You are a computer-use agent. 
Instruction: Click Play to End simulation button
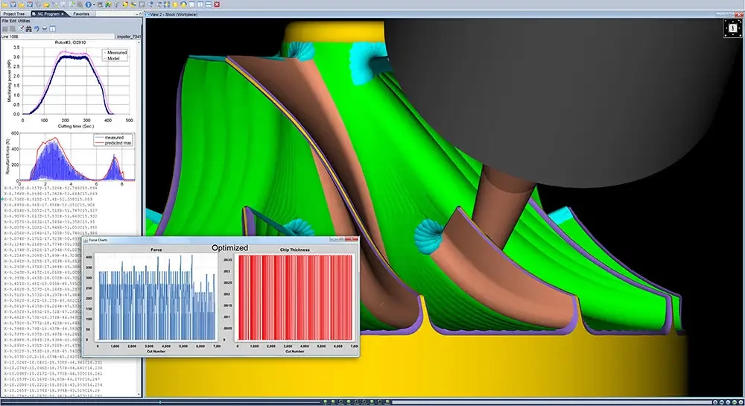point(741,402)
